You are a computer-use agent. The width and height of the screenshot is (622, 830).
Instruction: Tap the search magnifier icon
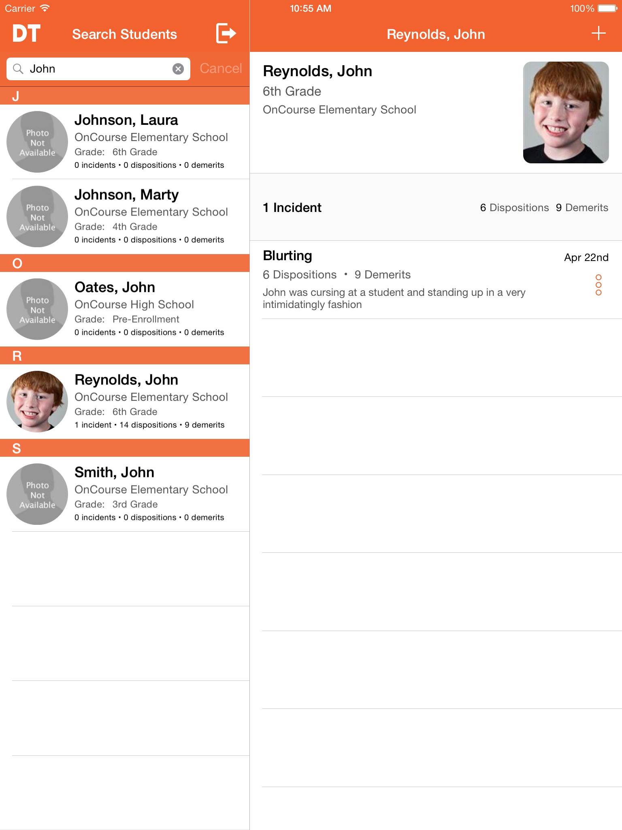pyautogui.click(x=18, y=68)
